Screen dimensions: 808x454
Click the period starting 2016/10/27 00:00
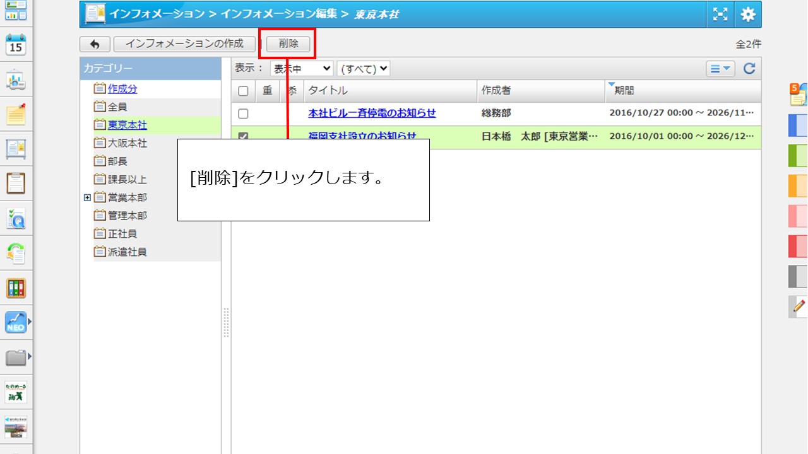[x=682, y=113]
